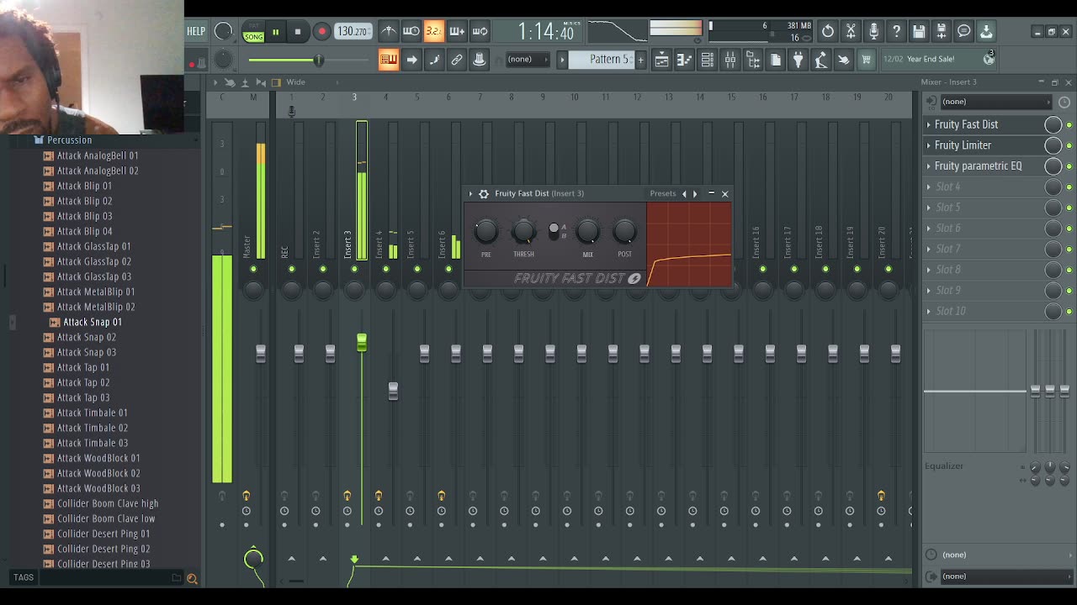Toggle the loop recording icon
Image resolution: width=1077 pixels, height=605 pixels.
(x=480, y=32)
